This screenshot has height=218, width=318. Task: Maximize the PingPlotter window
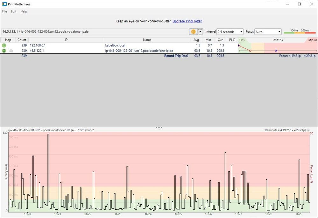(299, 4)
